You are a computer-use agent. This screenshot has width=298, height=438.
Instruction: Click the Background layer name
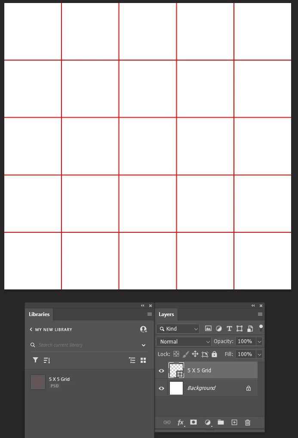tap(202, 388)
